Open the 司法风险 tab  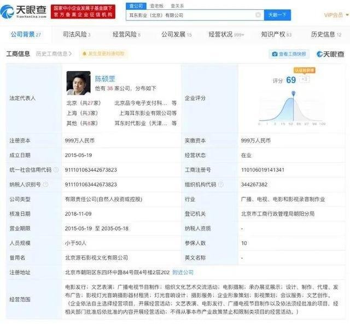77,34
